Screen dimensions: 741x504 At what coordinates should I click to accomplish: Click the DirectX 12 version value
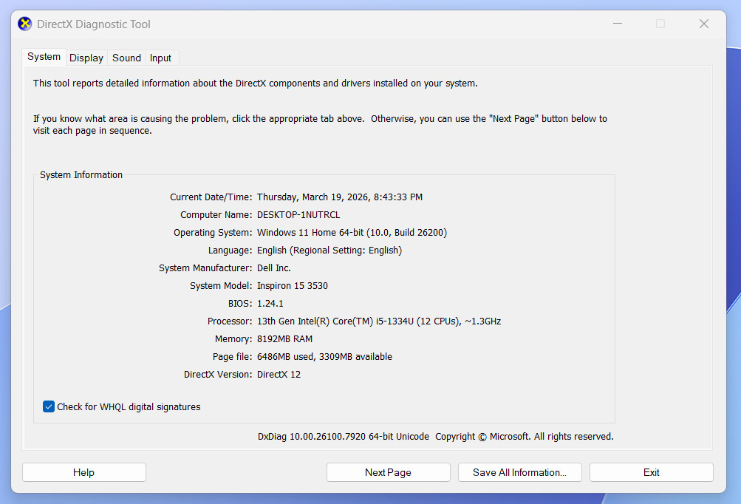(279, 375)
